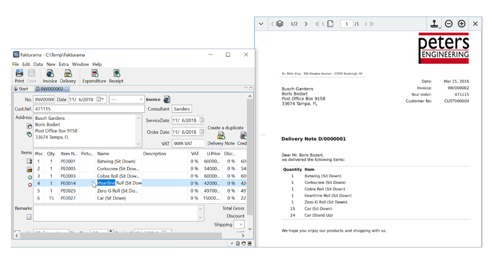The image size is (492, 264).
Task: Open the empty '---' combo box
Action: (126, 99)
